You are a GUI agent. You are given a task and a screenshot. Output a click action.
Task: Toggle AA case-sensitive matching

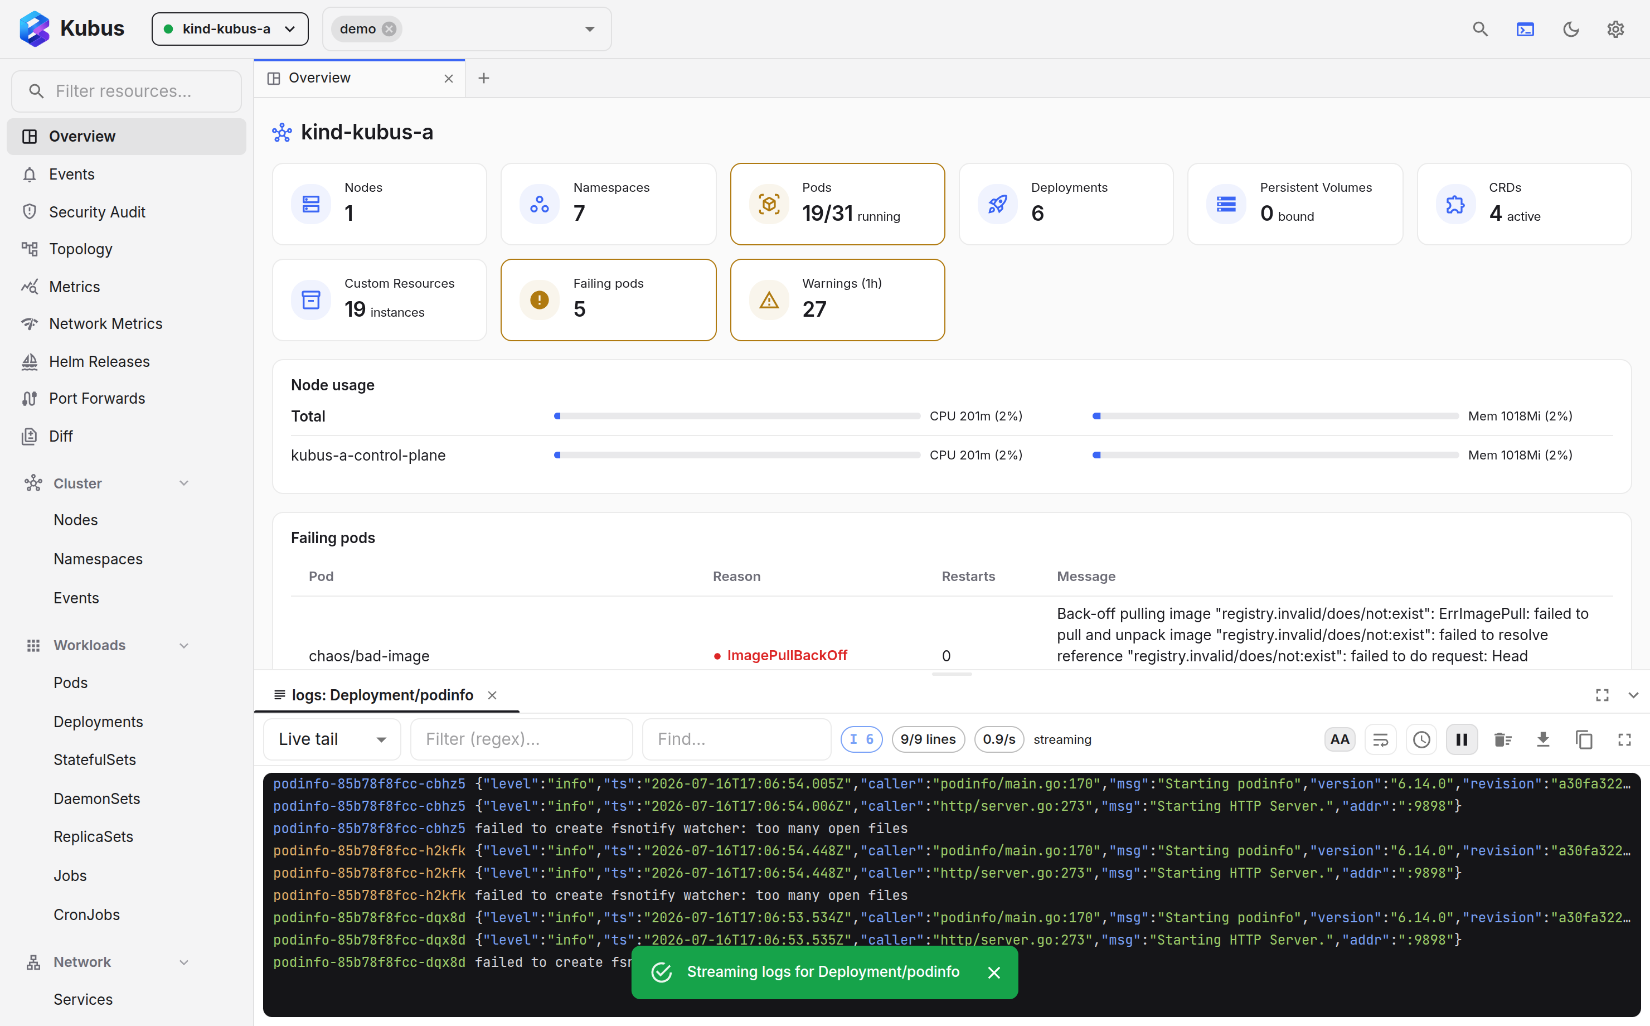pos(1340,739)
